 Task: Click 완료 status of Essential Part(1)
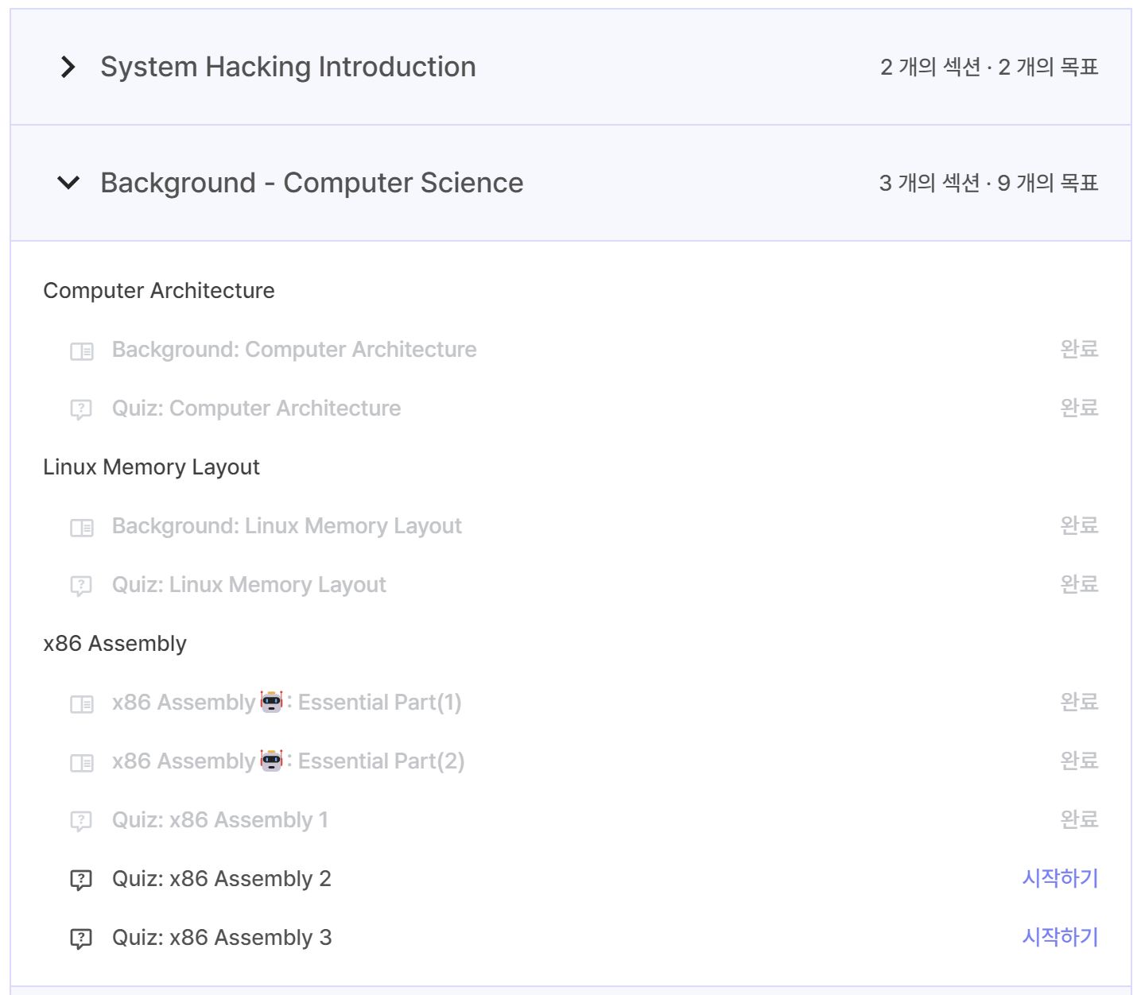click(1079, 702)
